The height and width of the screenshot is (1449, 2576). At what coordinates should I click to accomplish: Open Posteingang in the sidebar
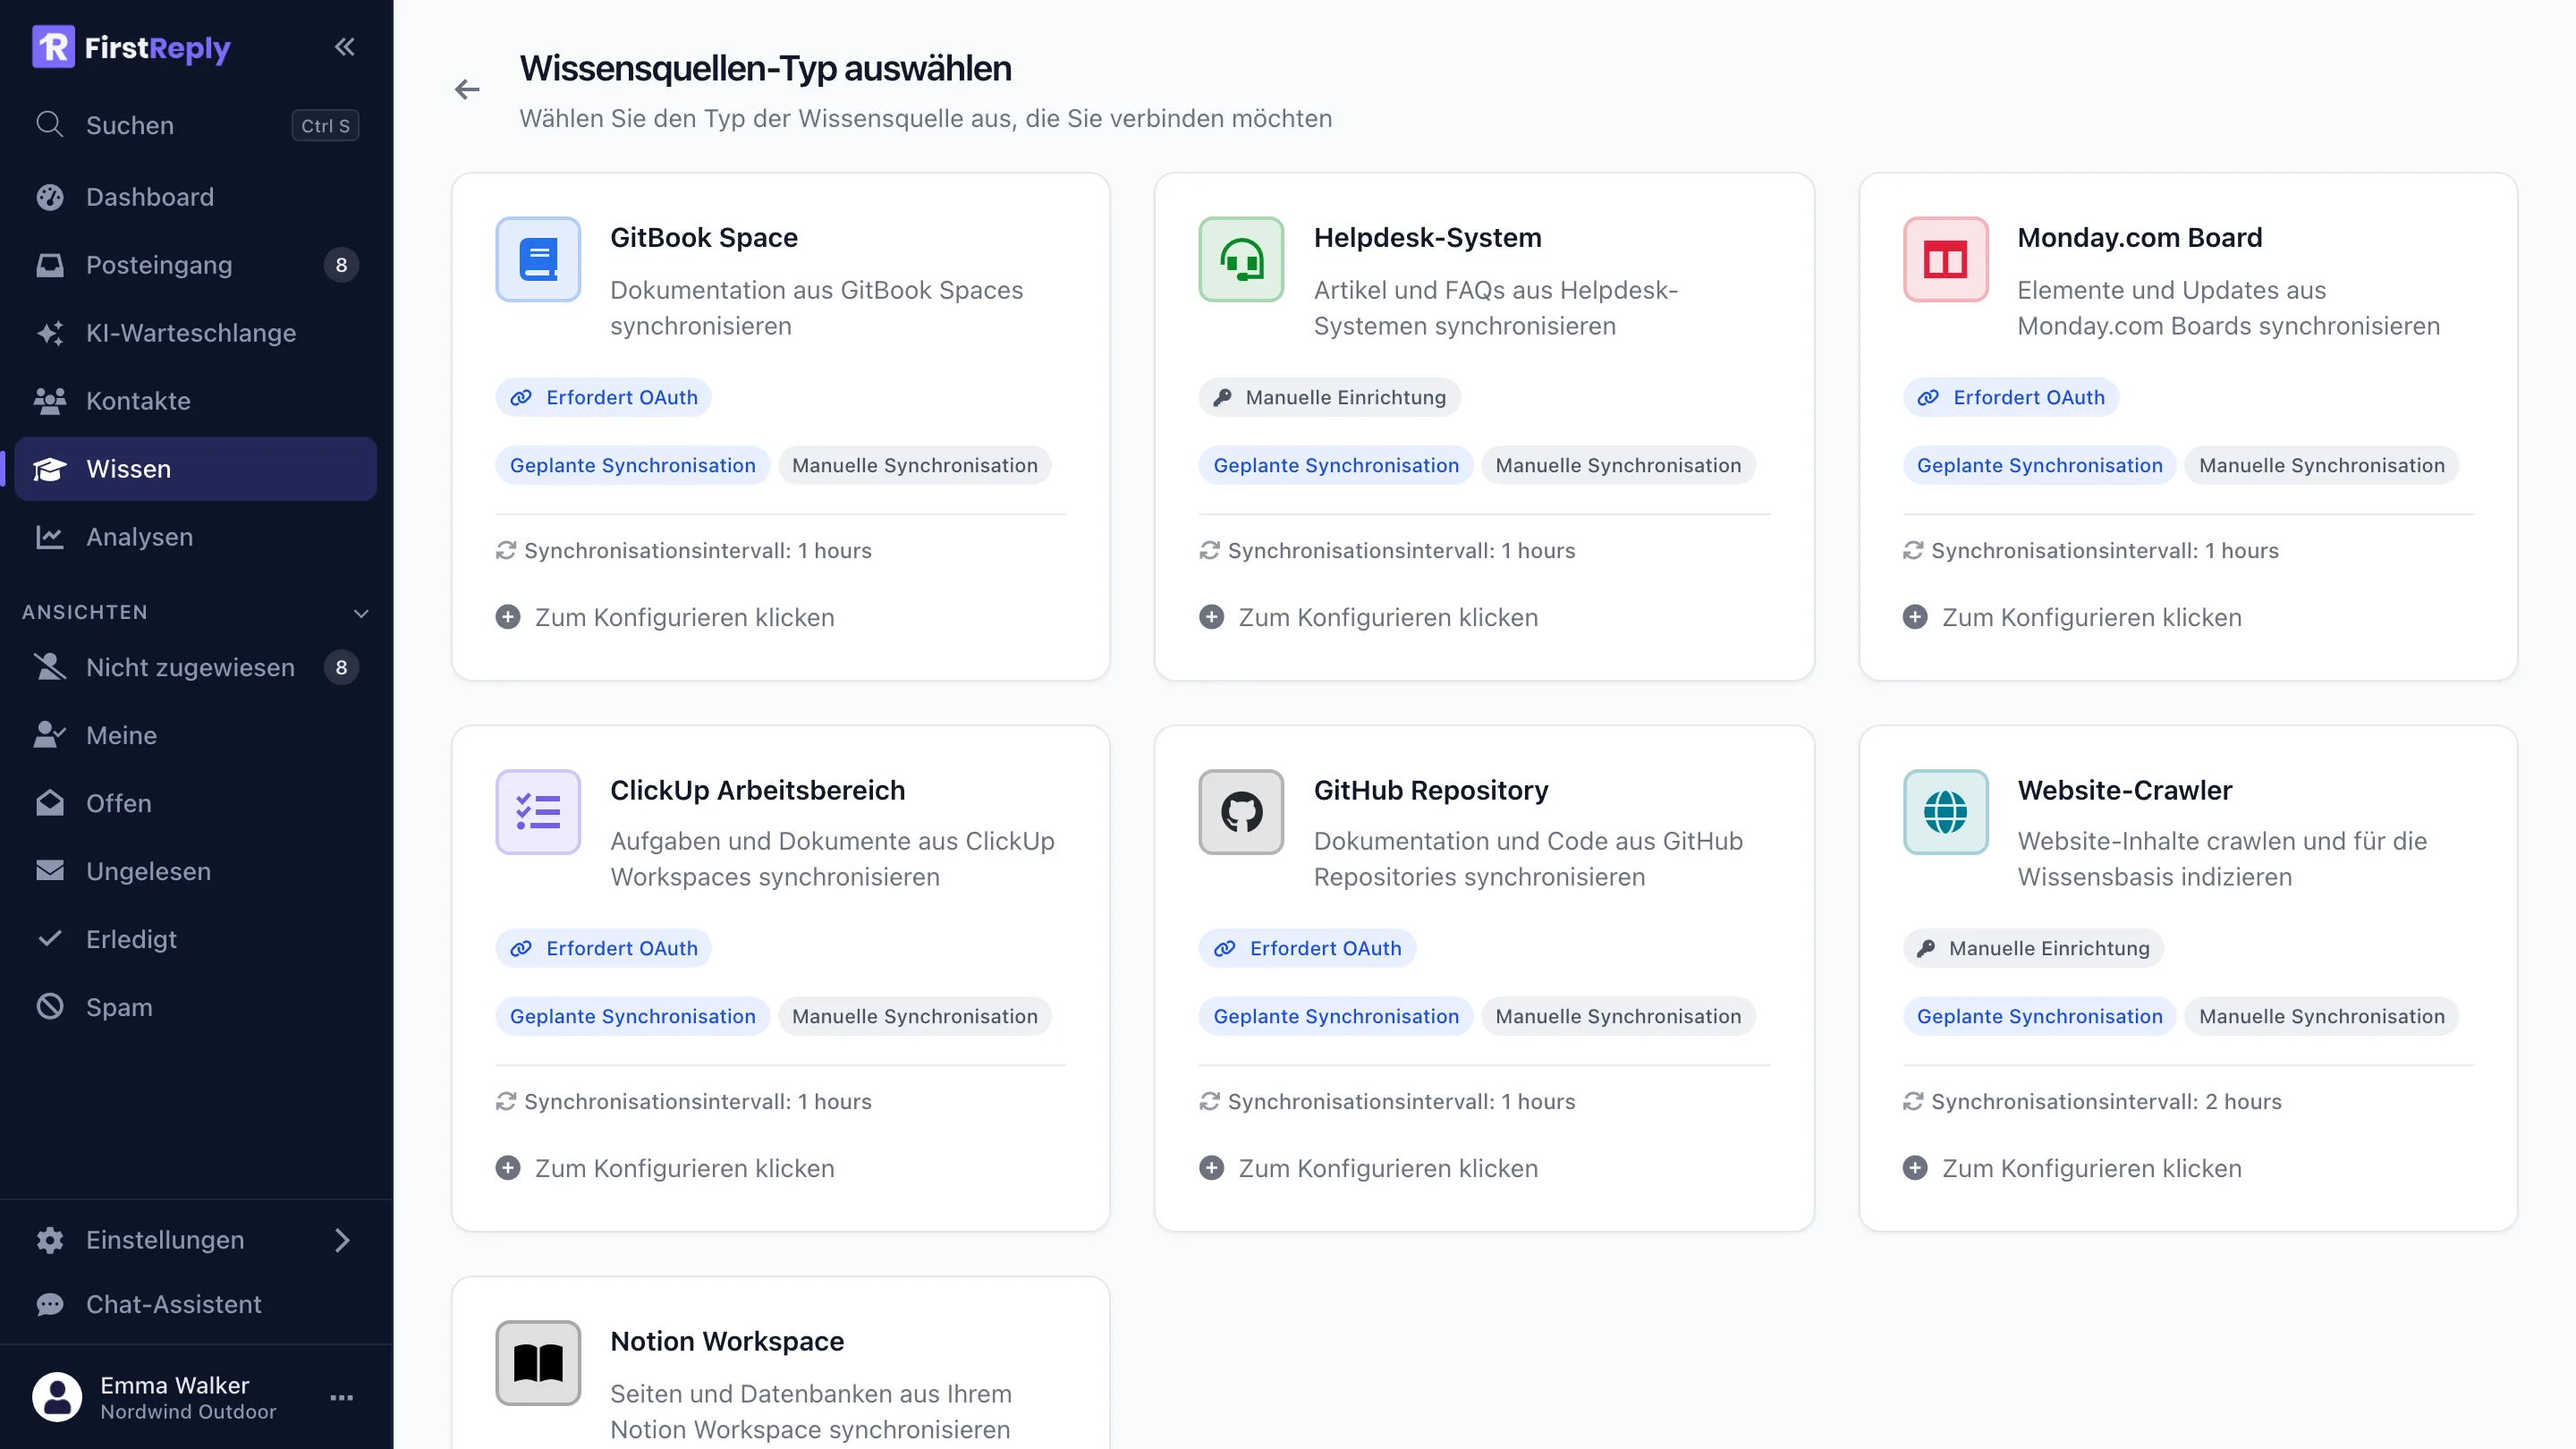click(x=196, y=265)
